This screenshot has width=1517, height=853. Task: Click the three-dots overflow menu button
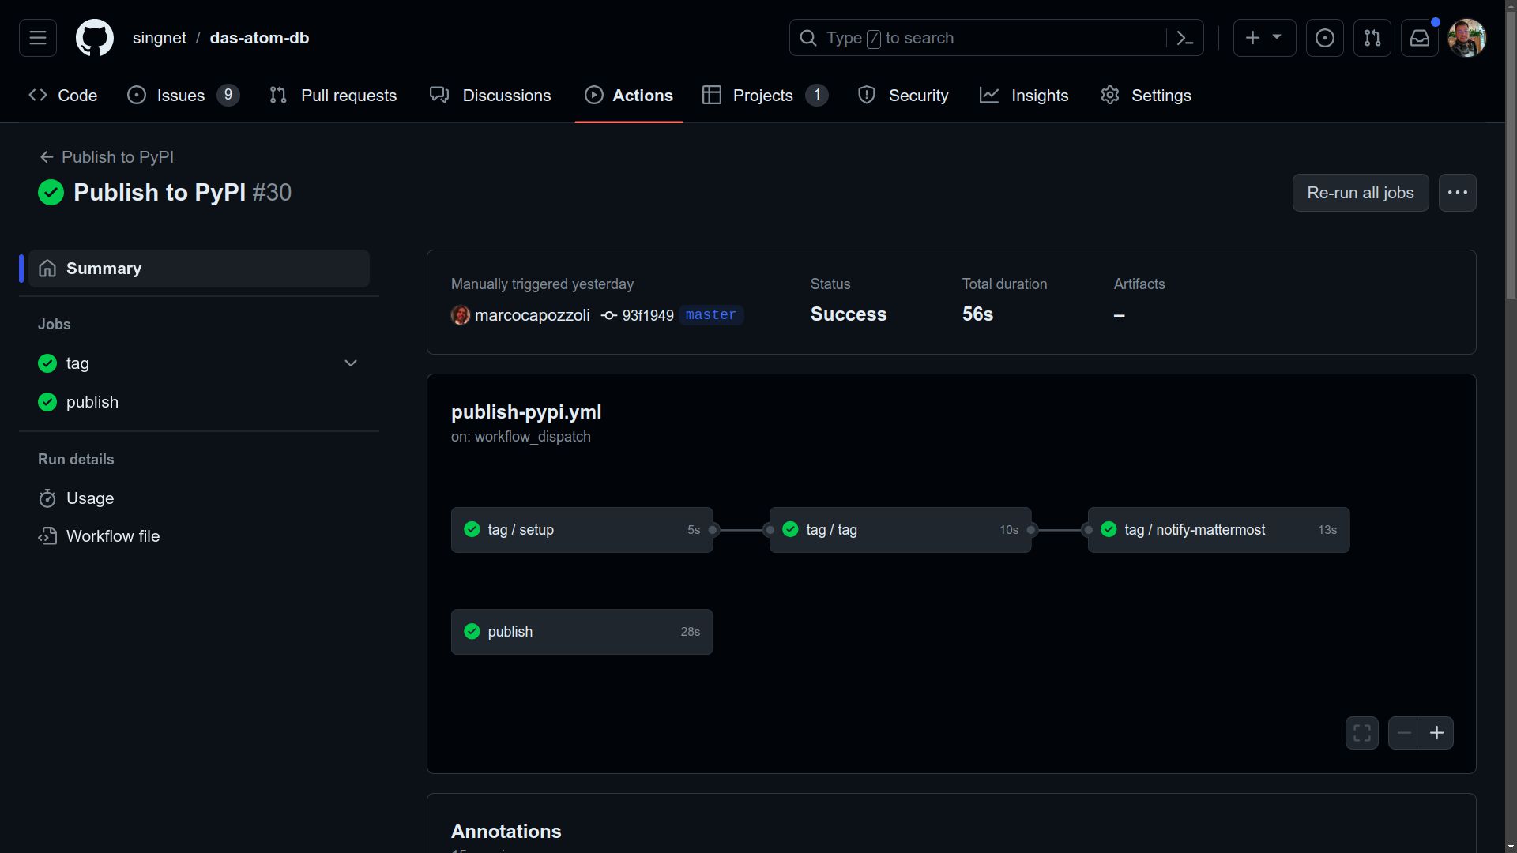pyautogui.click(x=1458, y=193)
